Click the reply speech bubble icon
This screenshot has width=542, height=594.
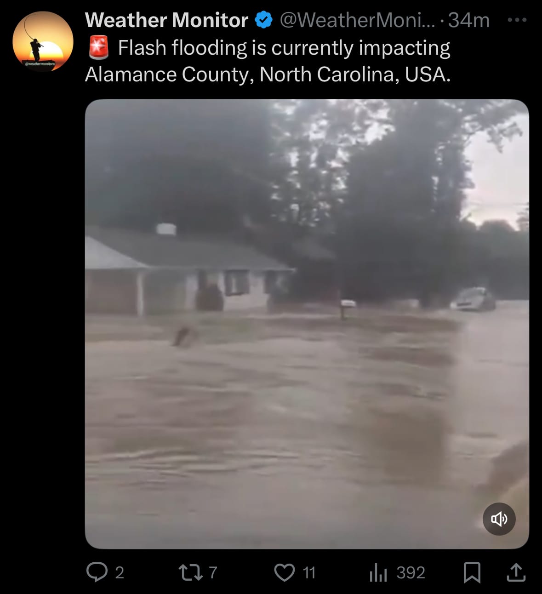tap(97, 572)
